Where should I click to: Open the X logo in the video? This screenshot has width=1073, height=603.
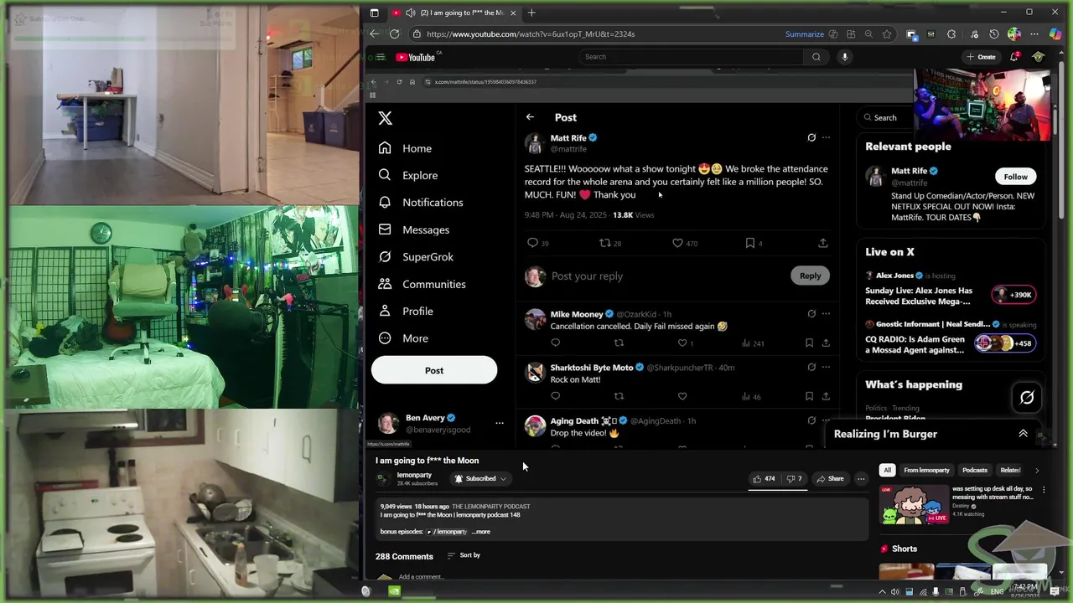[385, 118]
